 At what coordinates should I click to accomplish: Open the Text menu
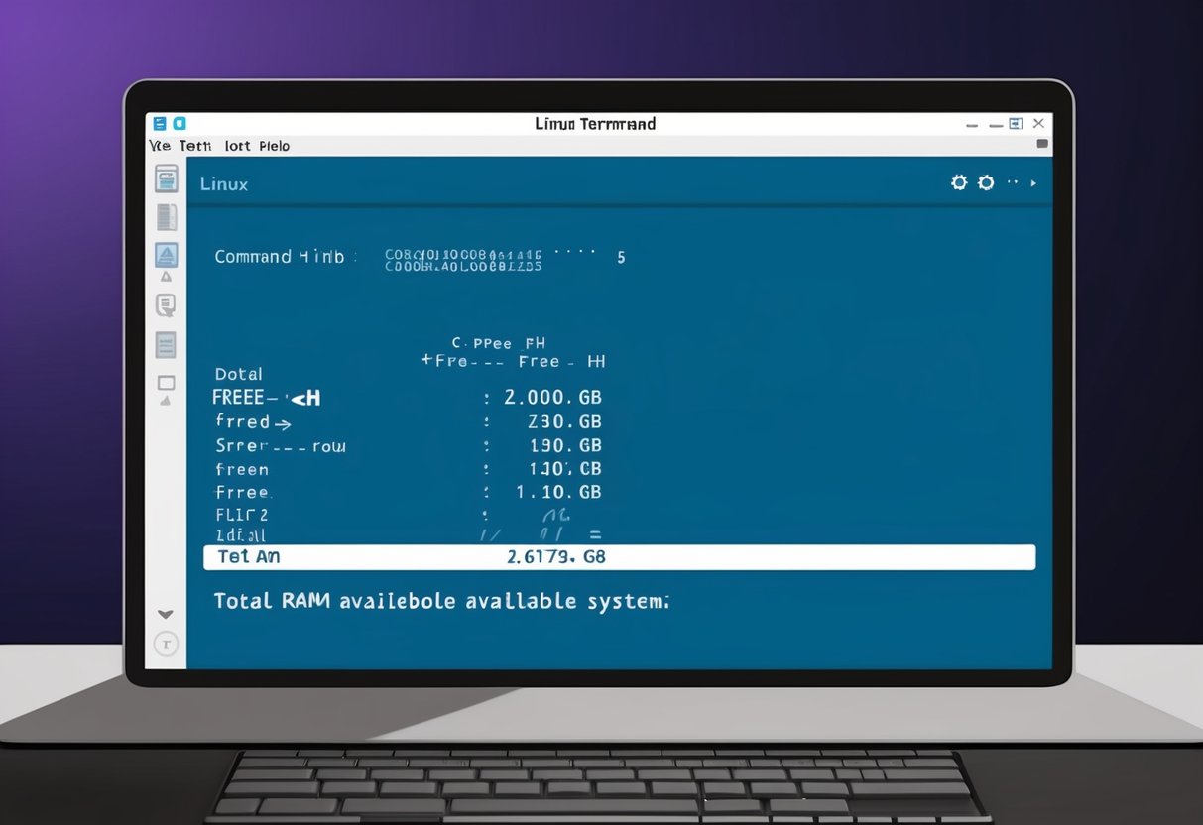pos(194,146)
